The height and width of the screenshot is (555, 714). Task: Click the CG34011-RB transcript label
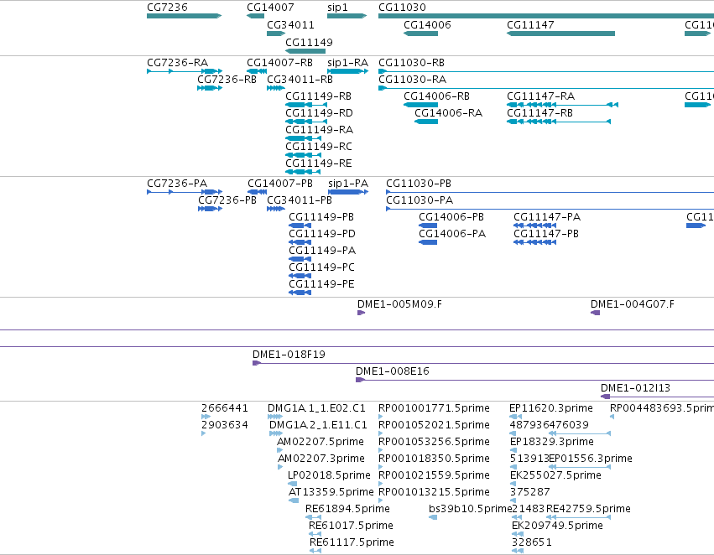[300, 80]
